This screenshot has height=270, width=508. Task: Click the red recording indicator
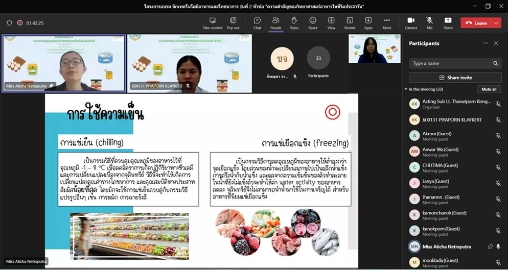[20, 23]
